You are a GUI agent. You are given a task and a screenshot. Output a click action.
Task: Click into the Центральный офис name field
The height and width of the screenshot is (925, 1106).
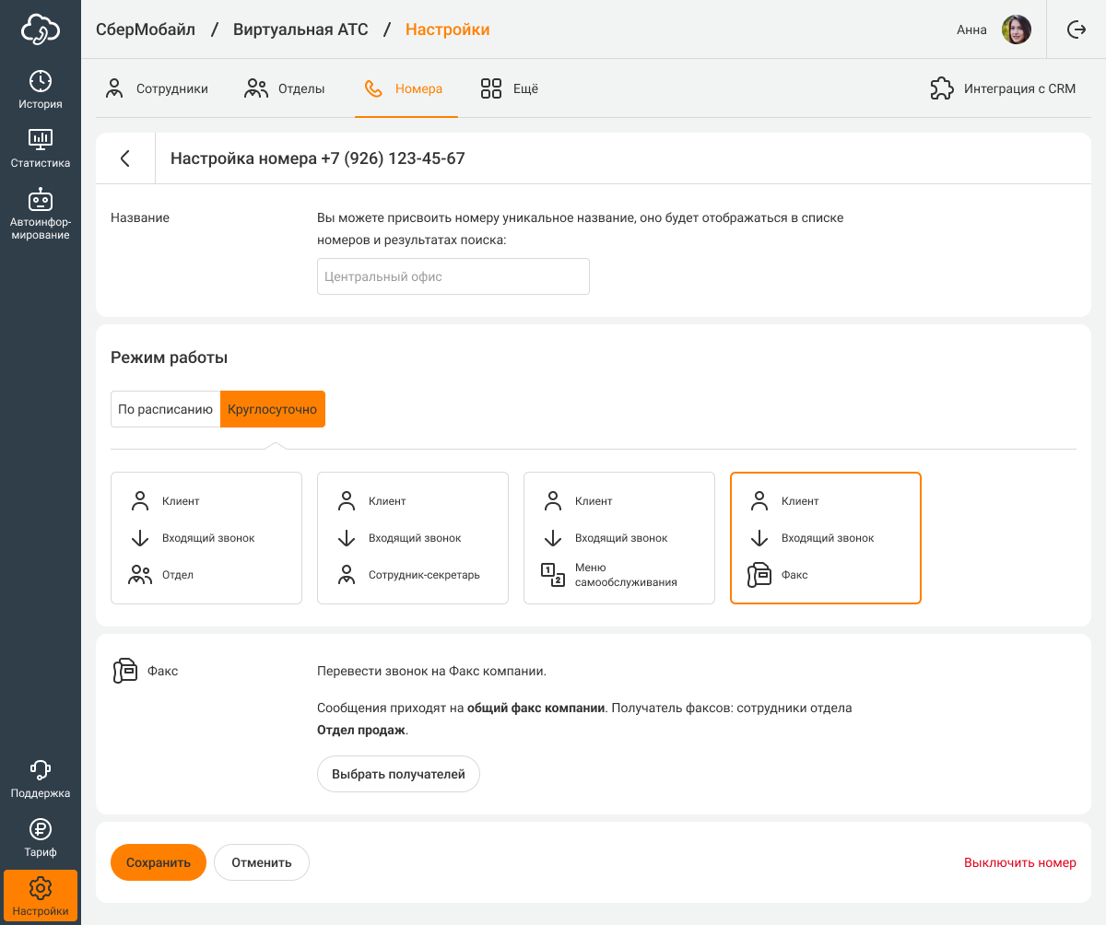(x=453, y=276)
